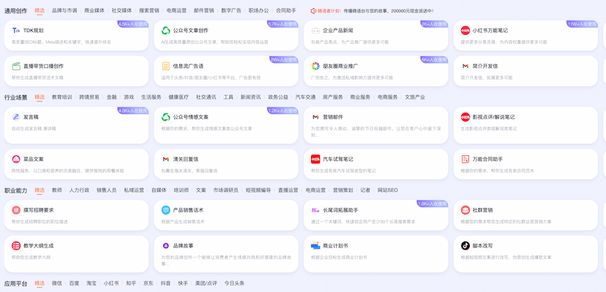This screenshot has height=292, width=606.
Task: Select 搜索营销 tab under 通用创作
Action: (149, 11)
